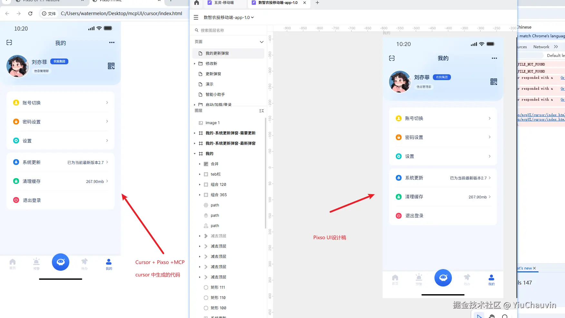Open the DevTools Network tab
565x318 pixels.
click(x=541, y=47)
